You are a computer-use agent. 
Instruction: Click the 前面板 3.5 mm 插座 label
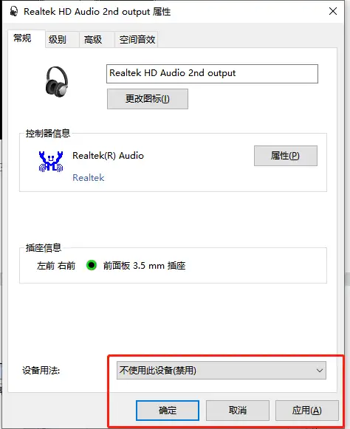pos(144,266)
